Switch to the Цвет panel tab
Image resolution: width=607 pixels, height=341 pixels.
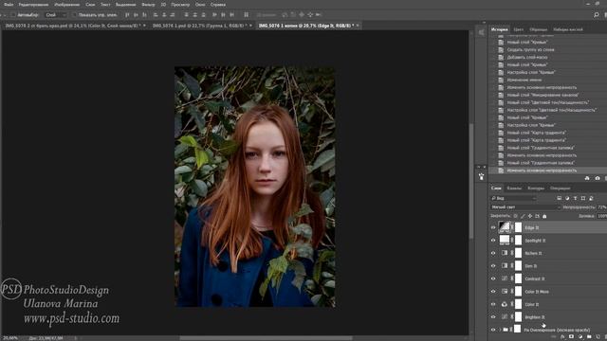coord(519,29)
